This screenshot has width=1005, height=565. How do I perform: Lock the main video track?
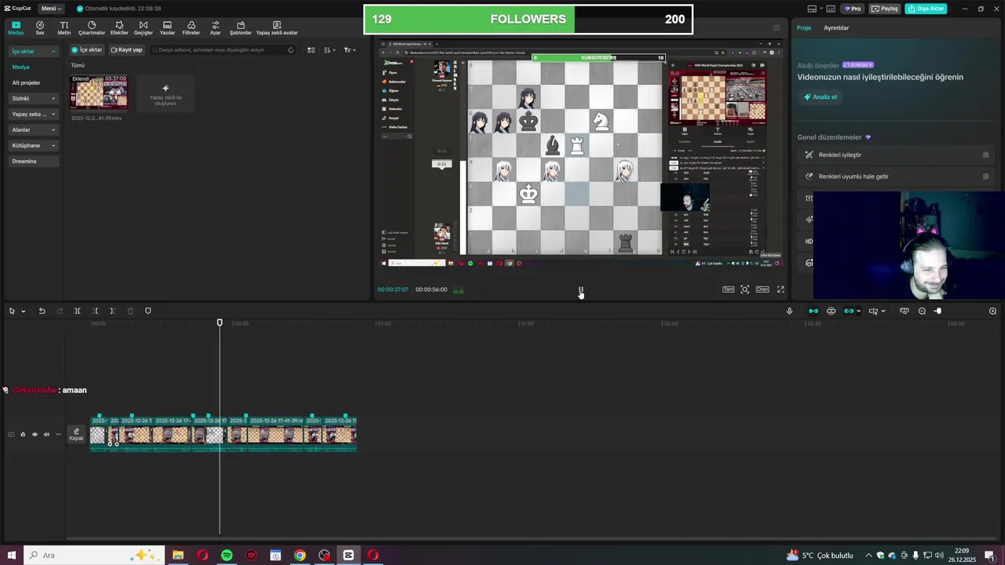coord(22,434)
